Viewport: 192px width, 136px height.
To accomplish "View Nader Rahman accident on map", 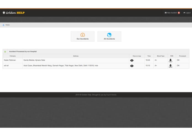I will pyautogui.click(x=132, y=60).
